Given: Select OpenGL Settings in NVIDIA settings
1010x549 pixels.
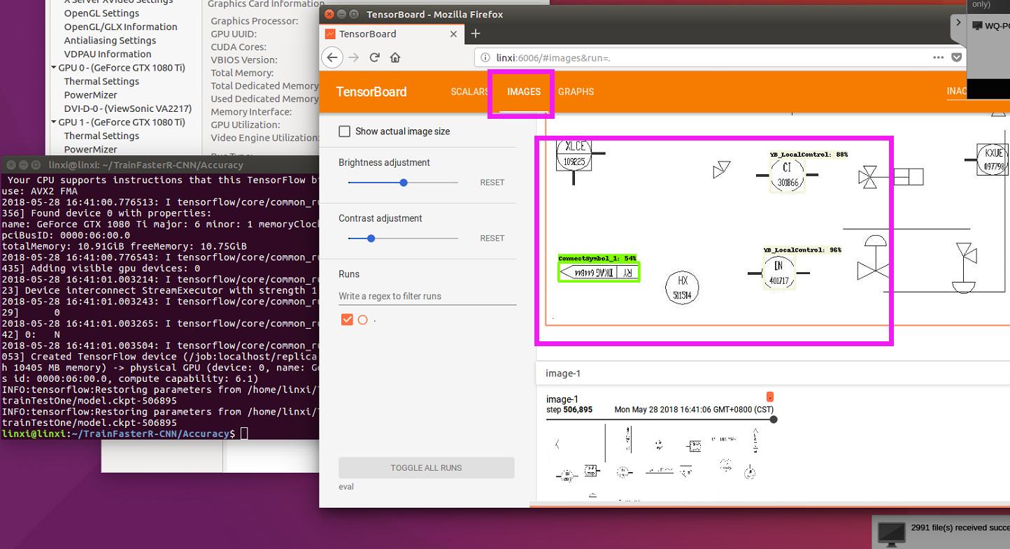Looking at the screenshot, I should [x=101, y=13].
